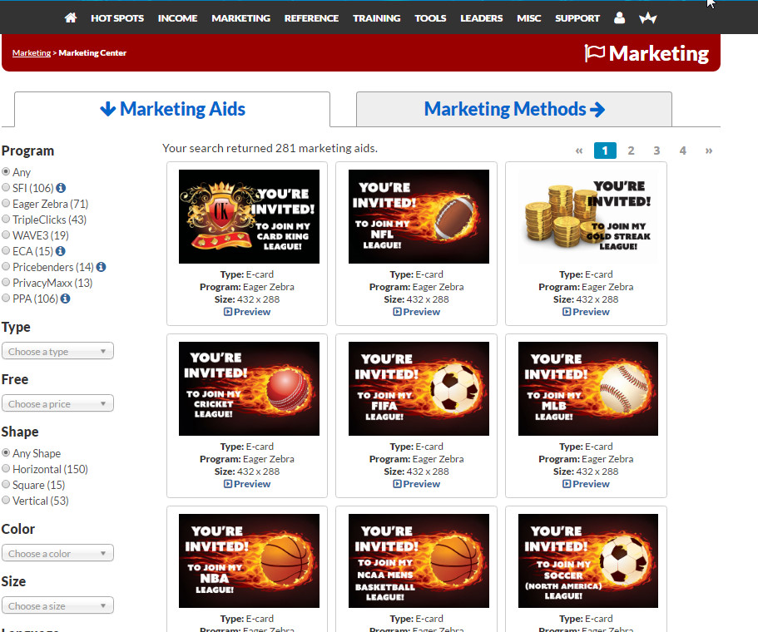The height and width of the screenshot is (632, 758).
Task: Open the INCOME menu
Action: (x=177, y=18)
